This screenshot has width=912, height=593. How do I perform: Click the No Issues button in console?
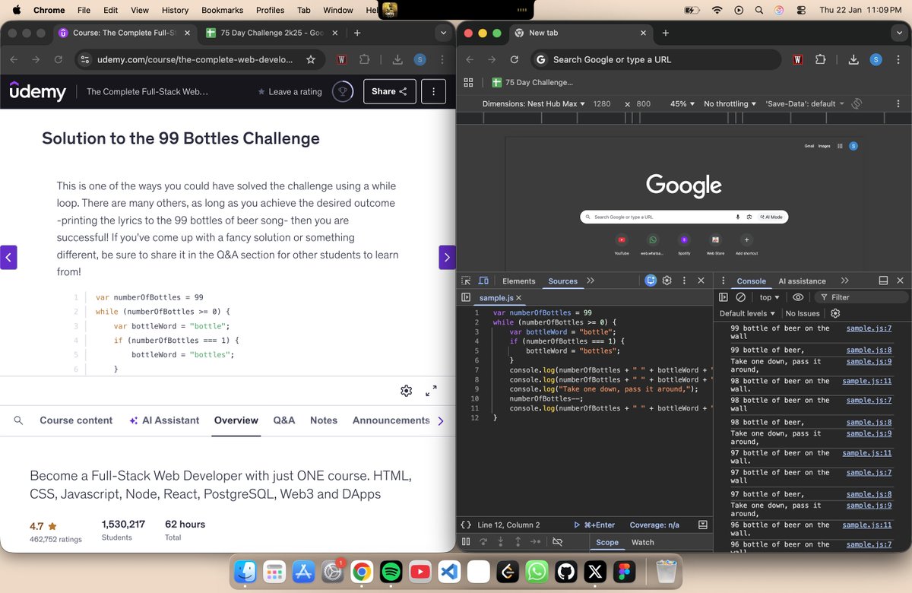[803, 313]
